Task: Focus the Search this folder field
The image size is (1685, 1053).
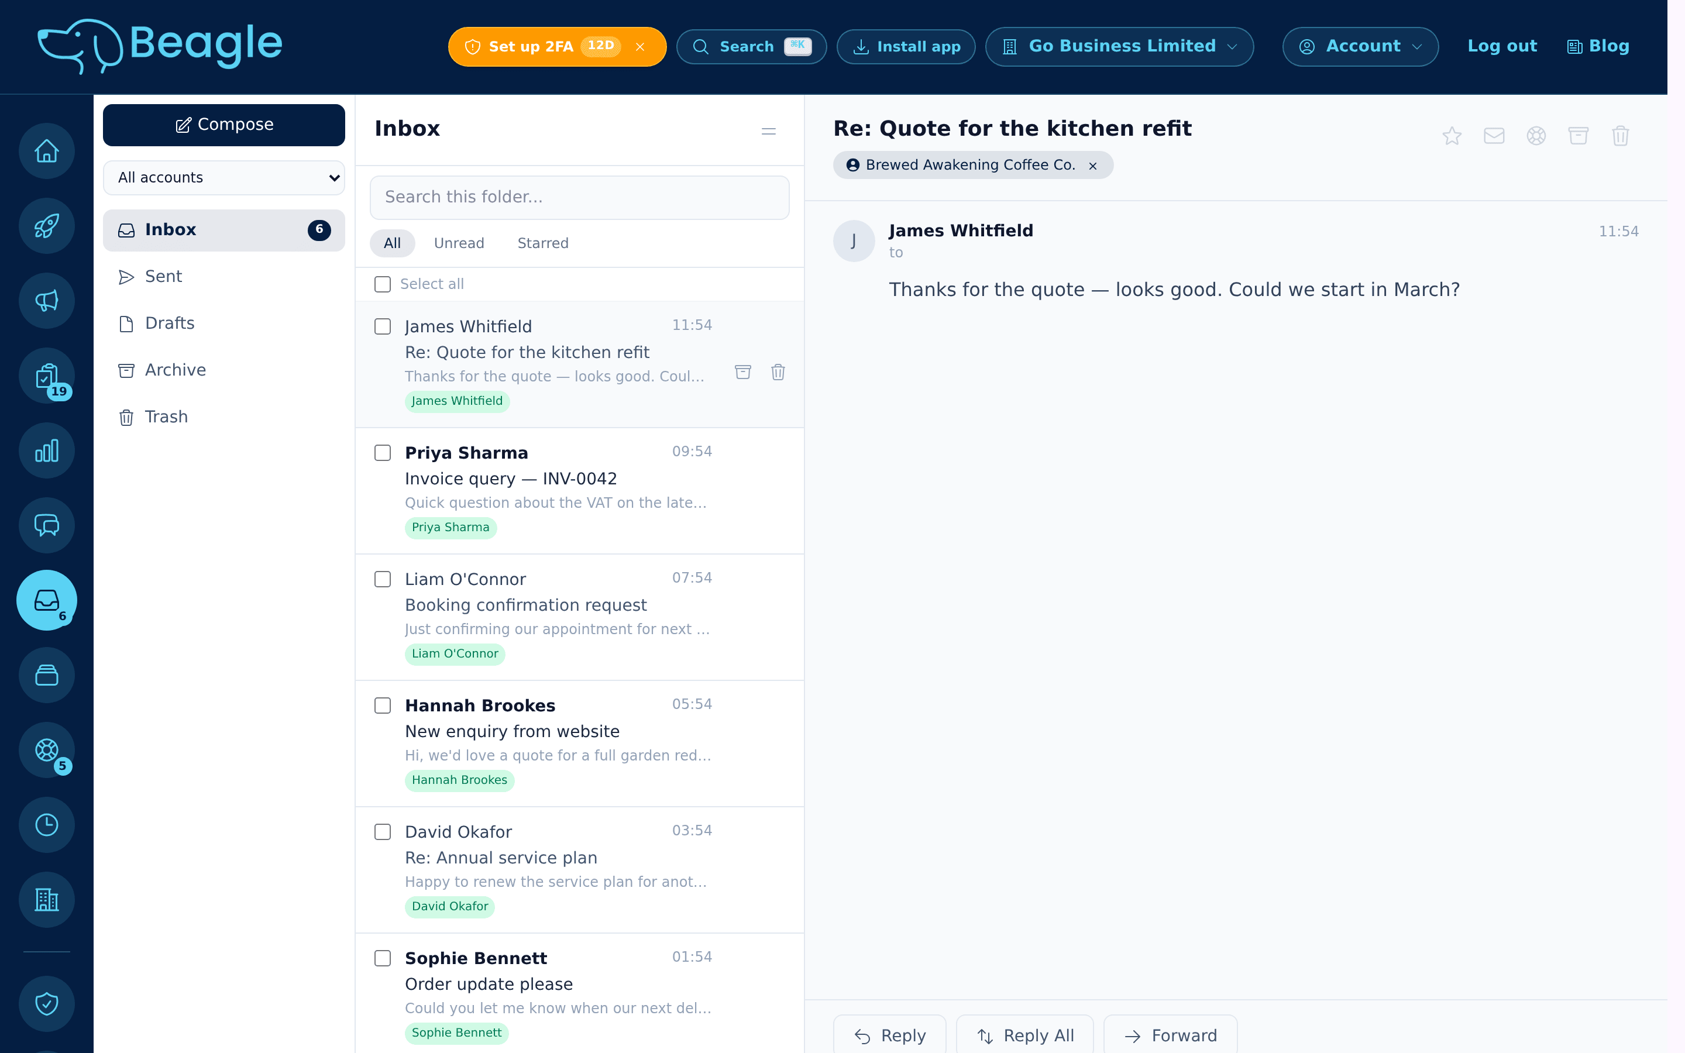Action: point(579,197)
